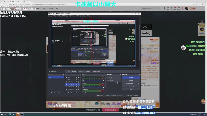Screen dimensions: 207x116
Task: Open source properties gear icon
Action: tap(71, 93)
